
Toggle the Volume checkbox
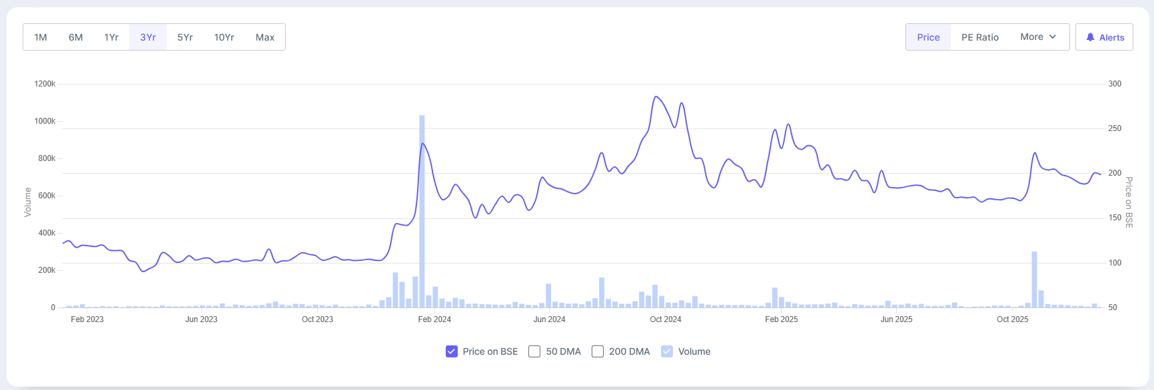click(x=667, y=351)
